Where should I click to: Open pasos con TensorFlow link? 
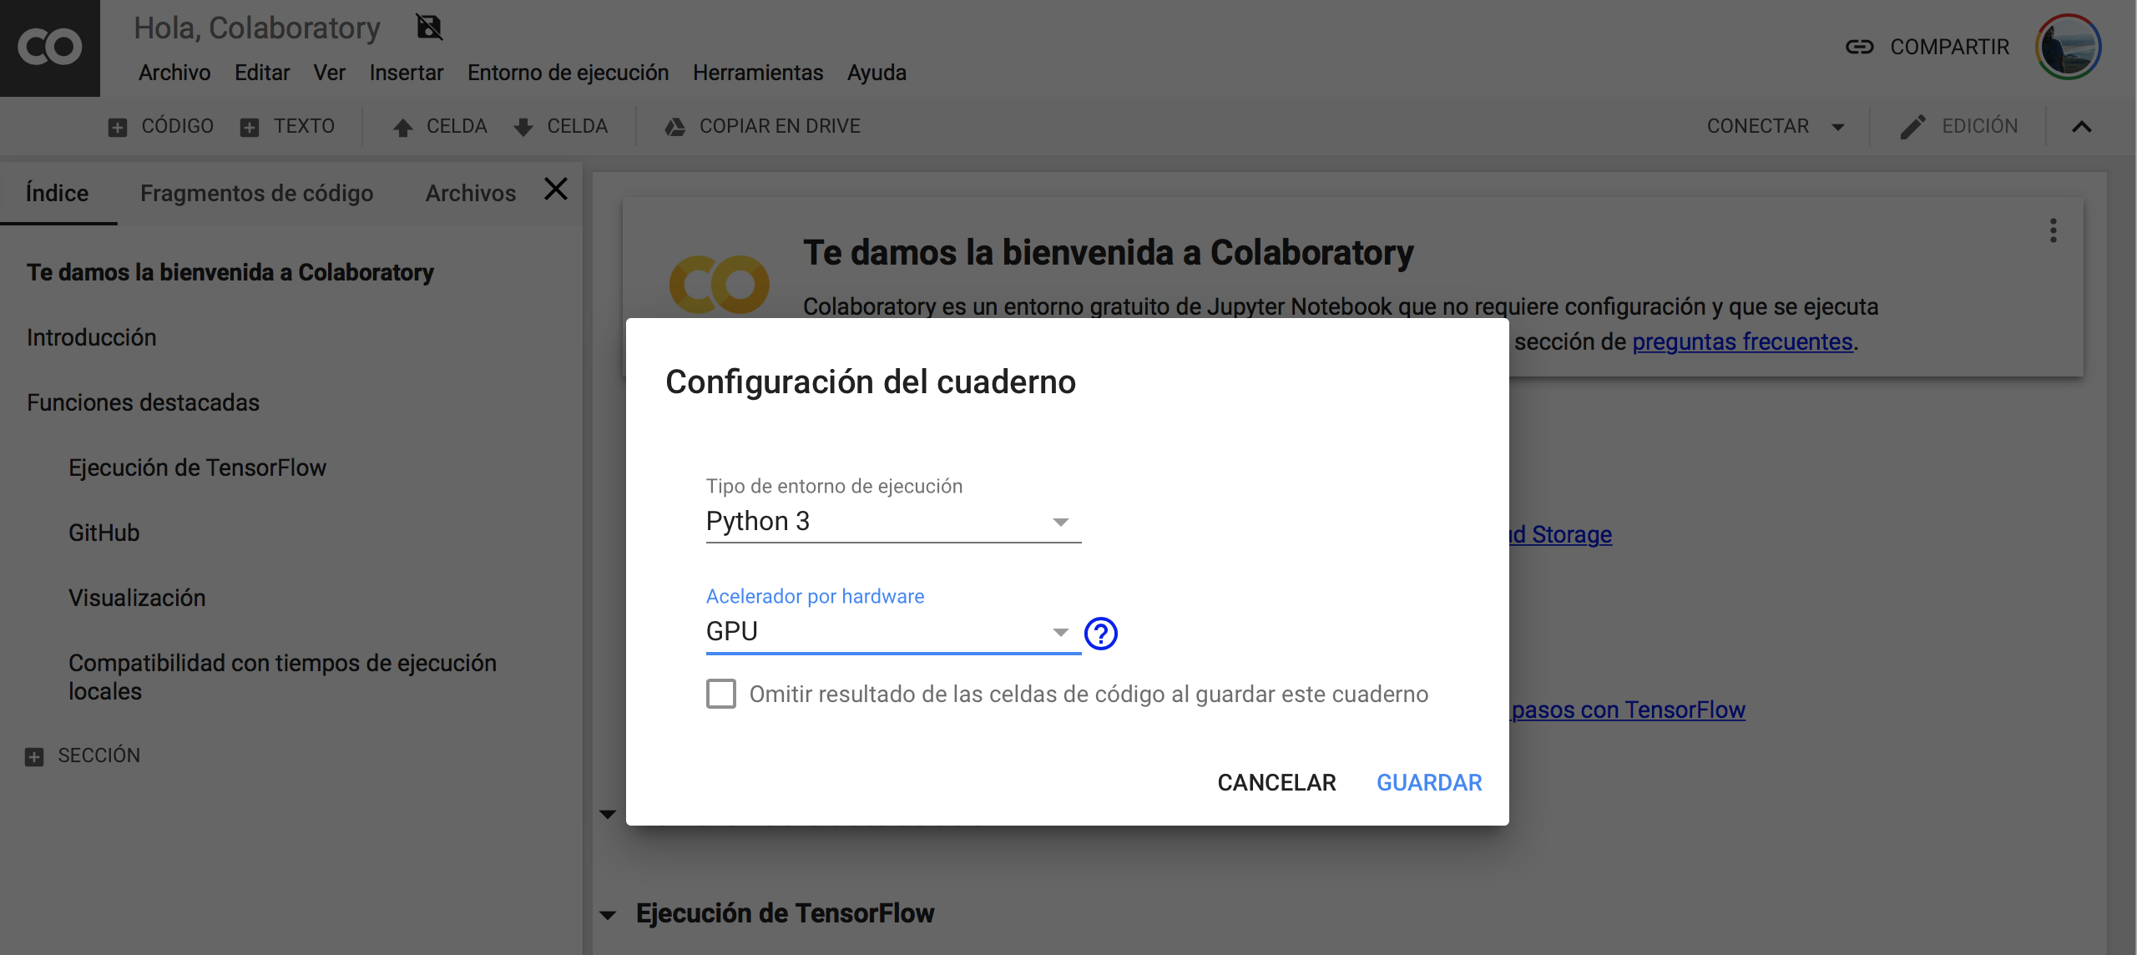tap(1628, 710)
